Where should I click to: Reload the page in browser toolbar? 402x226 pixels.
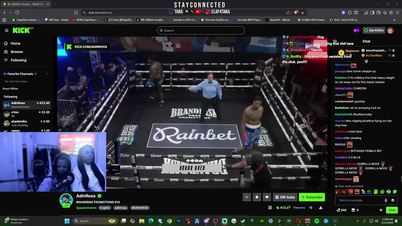click(17, 13)
